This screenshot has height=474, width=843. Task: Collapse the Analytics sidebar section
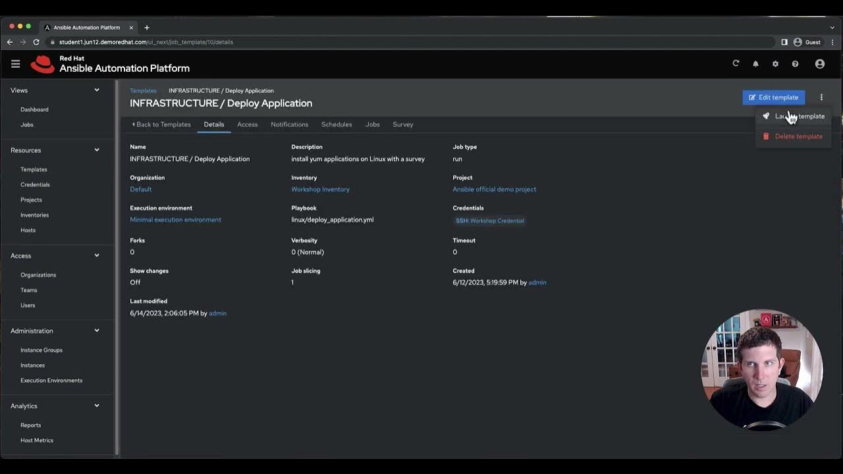click(97, 406)
